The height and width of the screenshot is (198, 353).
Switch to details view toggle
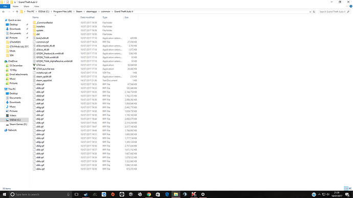pyautogui.click(x=346, y=188)
